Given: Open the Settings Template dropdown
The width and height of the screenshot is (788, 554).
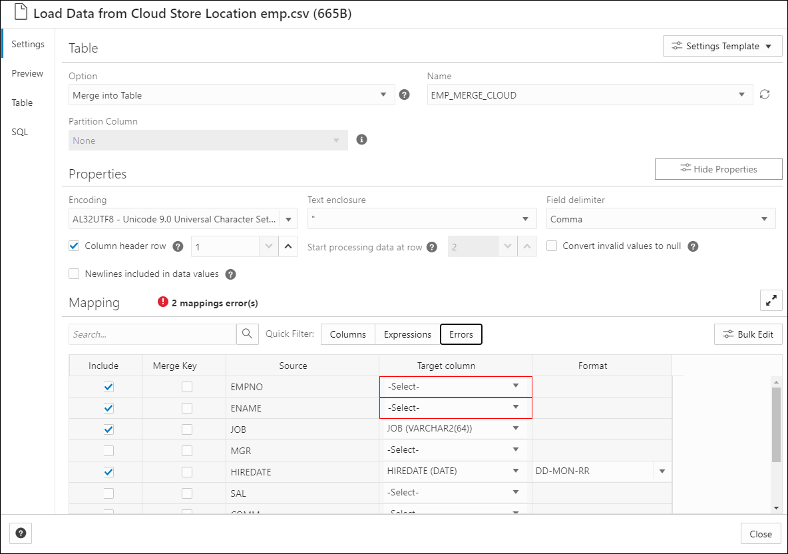Looking at the screenshot, I should (x=722, y=46).
